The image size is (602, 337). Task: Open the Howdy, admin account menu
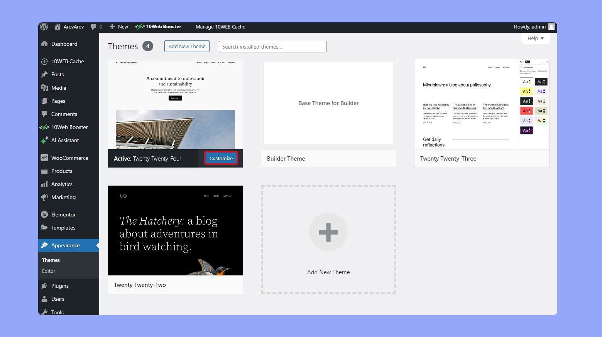pos(529,27)
